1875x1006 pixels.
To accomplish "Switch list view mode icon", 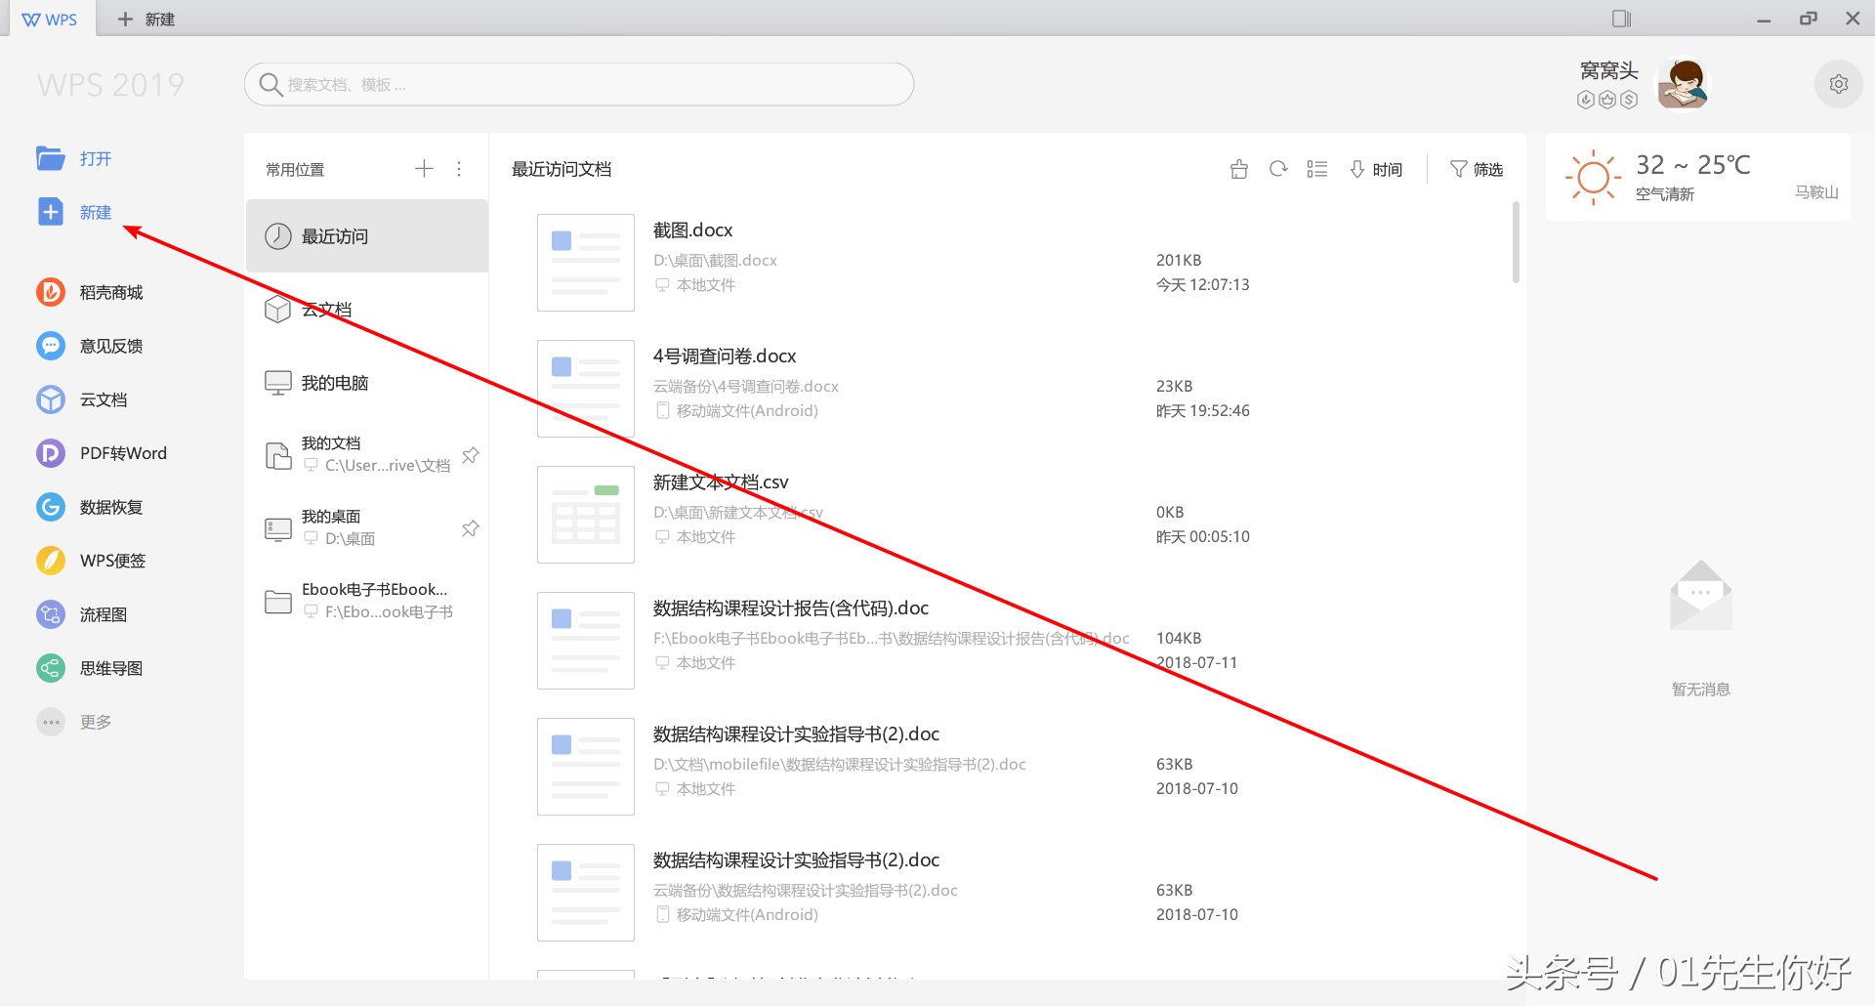I will (1317, 169).
